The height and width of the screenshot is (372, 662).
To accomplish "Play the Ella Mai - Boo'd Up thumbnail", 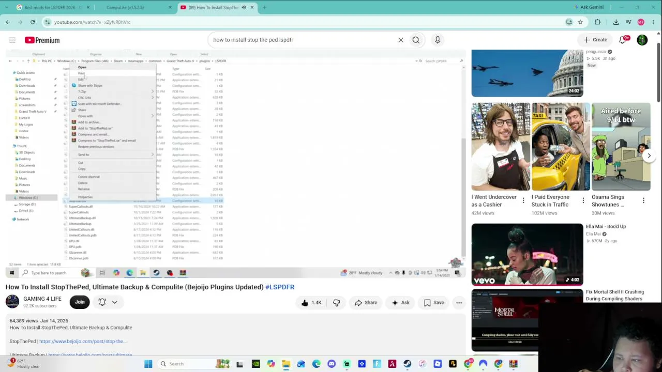I will (527, 255).
